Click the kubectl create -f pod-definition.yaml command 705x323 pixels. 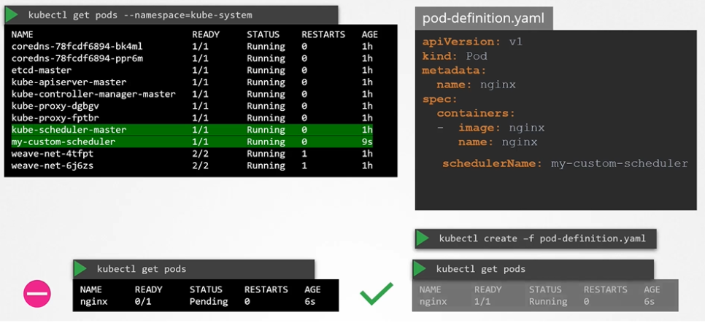tap(542, 238)
